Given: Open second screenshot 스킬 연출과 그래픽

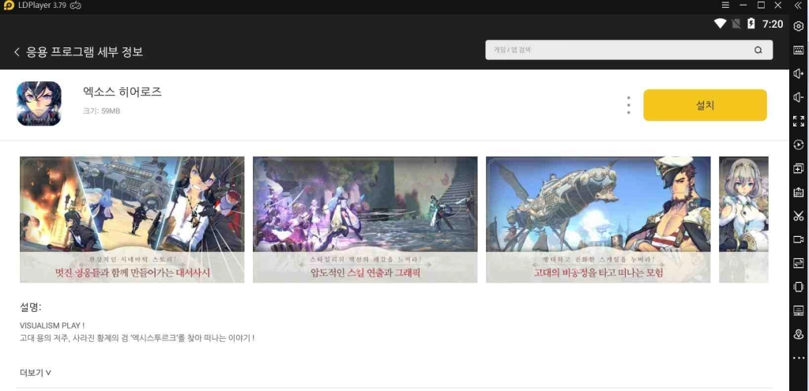Looking at the screenshot, I should (x=365, y=220).
